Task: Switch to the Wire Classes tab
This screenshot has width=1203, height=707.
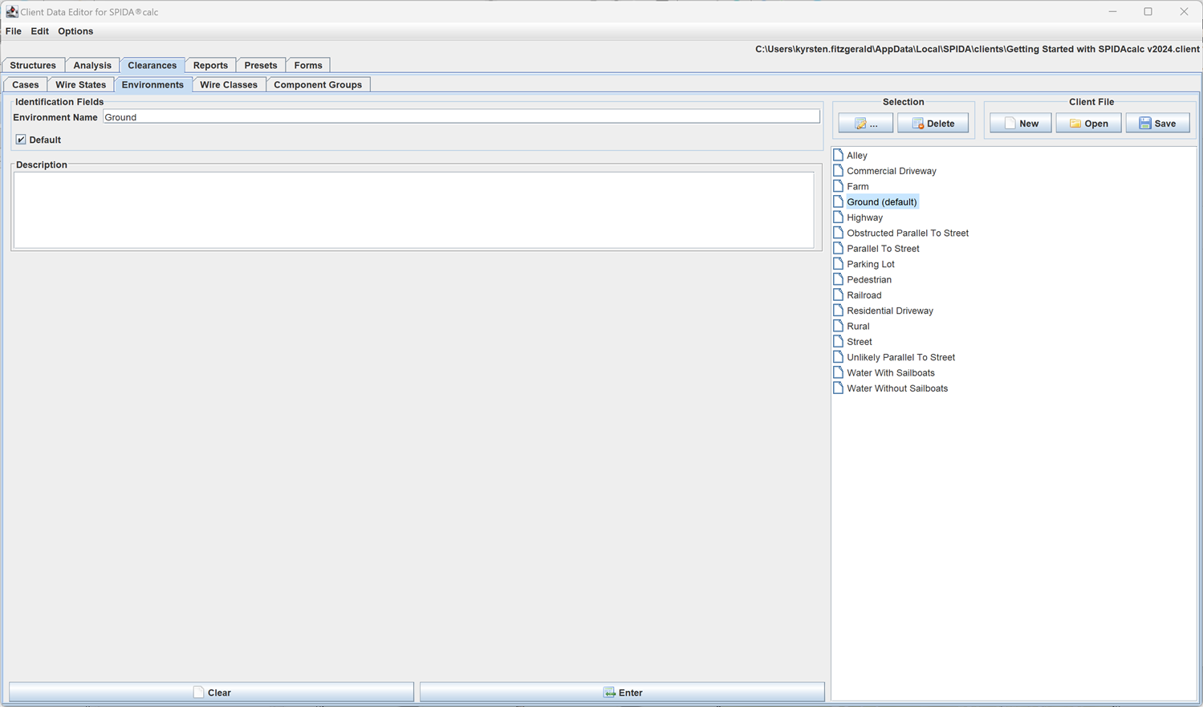Action: click(229, 85)
